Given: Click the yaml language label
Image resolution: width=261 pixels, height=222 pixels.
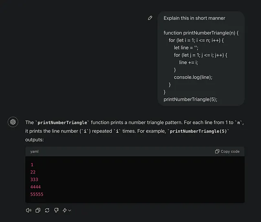Looking at the screenshot, I should point(34,152).
